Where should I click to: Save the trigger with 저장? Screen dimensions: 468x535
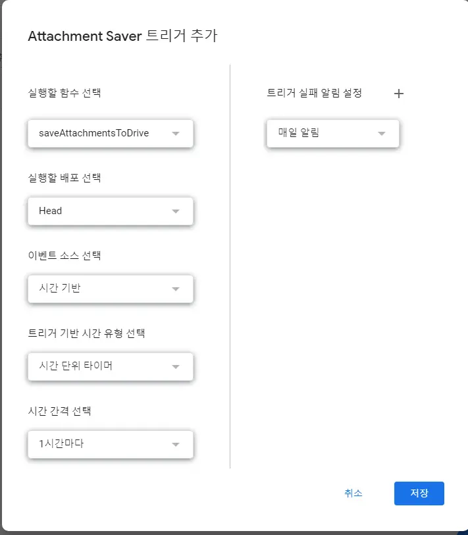[419, 493]
